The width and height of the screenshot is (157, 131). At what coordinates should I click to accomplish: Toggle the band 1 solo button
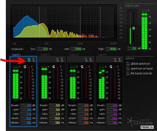pyautogui.click(x=29, y=59)
